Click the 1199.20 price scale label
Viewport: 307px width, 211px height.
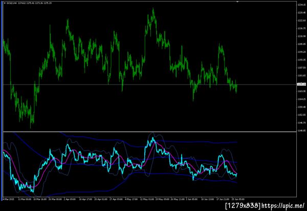point(302,52)
